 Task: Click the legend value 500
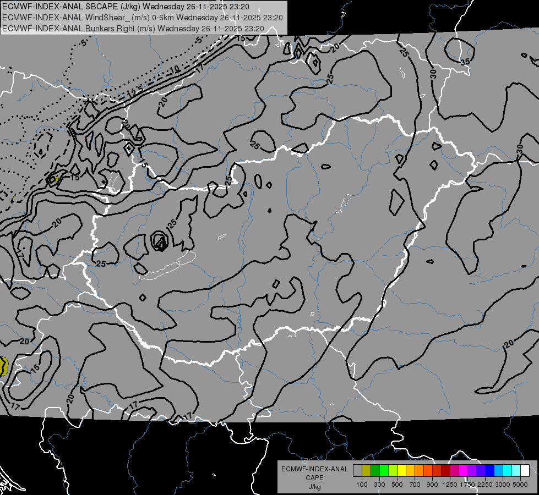[397, 485]
